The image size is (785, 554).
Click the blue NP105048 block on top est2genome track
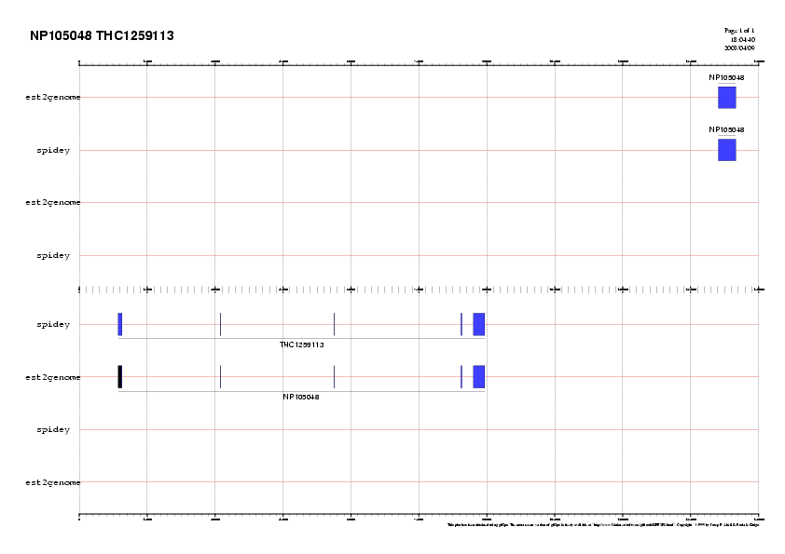pos(726,98)
